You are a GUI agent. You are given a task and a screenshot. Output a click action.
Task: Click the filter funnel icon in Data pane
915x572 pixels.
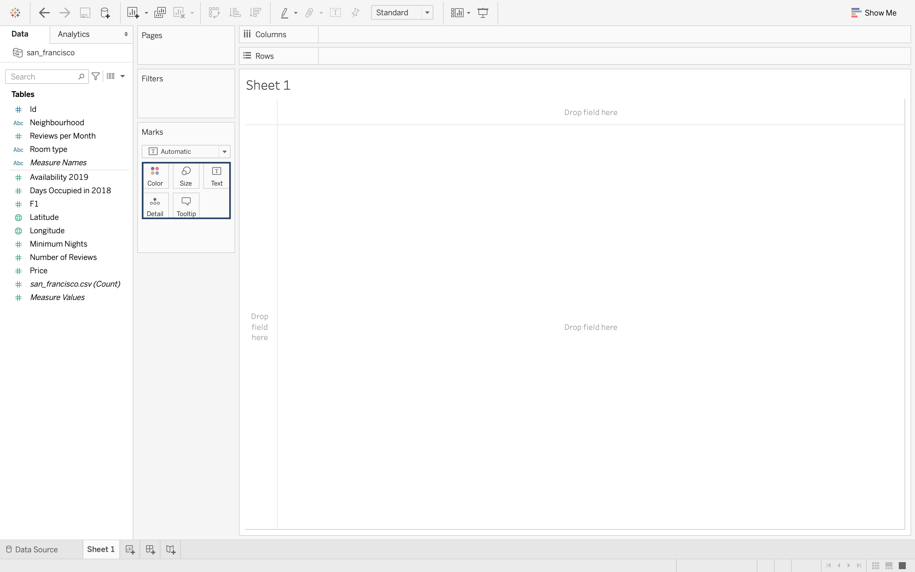click(96, 76)
